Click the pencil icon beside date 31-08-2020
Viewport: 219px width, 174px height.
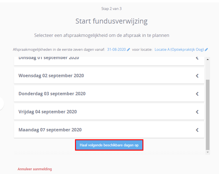[x=128, y=50]
